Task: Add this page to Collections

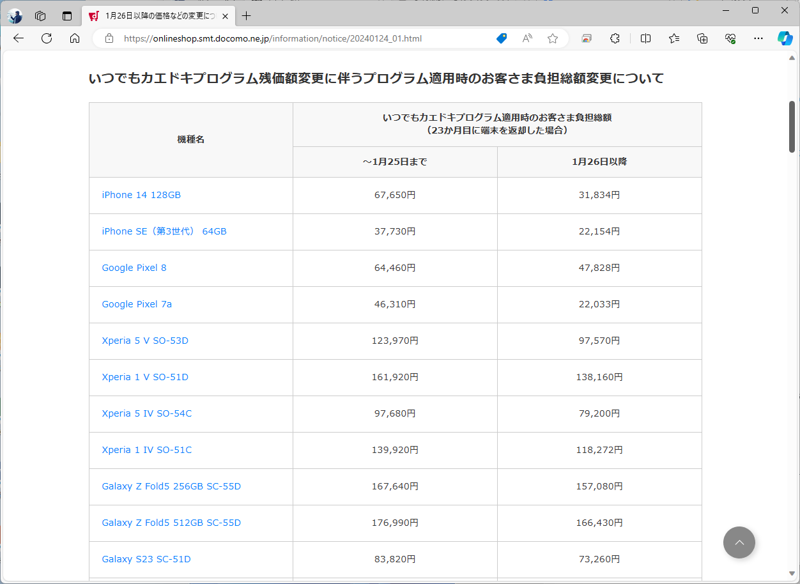Action: click(x=702, y=38)
